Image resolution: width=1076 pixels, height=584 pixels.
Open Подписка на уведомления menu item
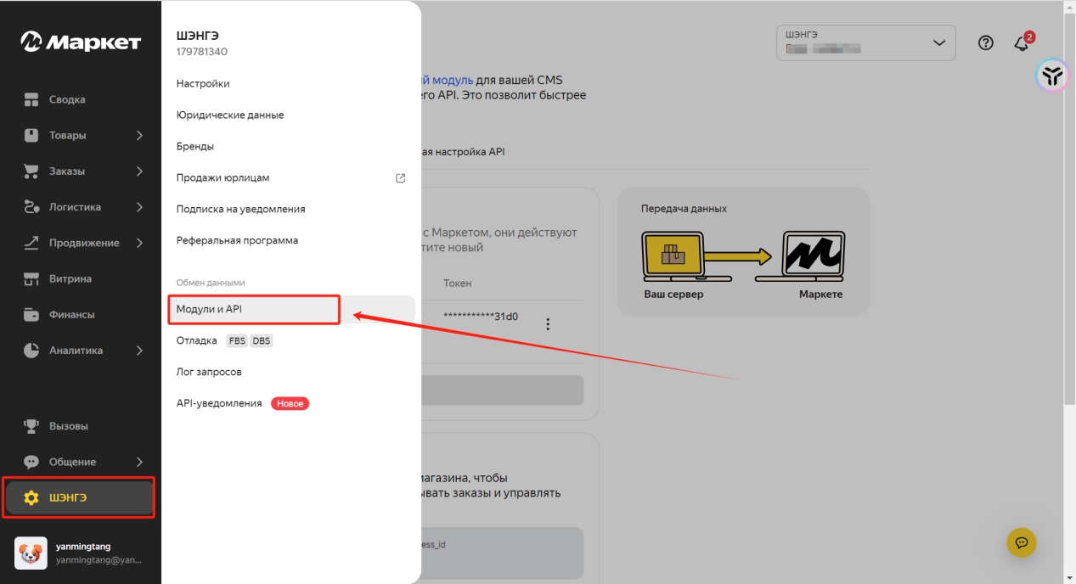(240, 209)
